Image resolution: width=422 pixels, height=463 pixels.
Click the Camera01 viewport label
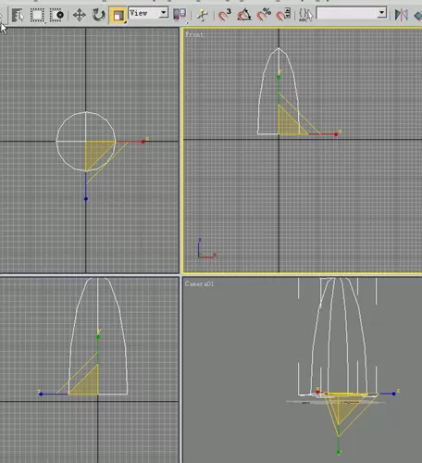(199, 283)
